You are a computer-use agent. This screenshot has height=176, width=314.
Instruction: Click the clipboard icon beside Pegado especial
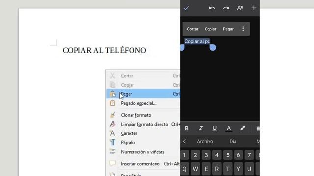(x=112, y=103)
